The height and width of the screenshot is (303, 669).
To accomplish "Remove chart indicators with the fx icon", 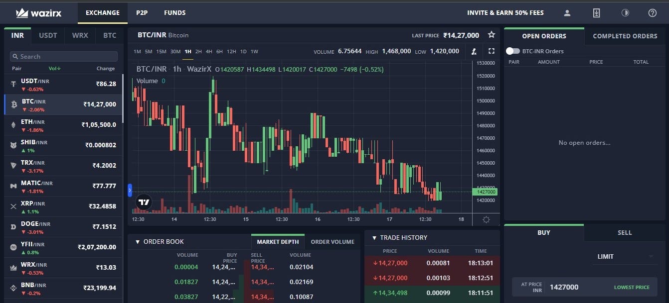I will [x=474, y=51].
